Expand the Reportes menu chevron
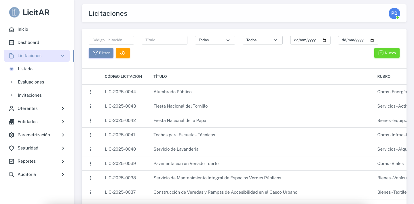The width and height of the screenshot is (414, 204). [x=63, y=161]
